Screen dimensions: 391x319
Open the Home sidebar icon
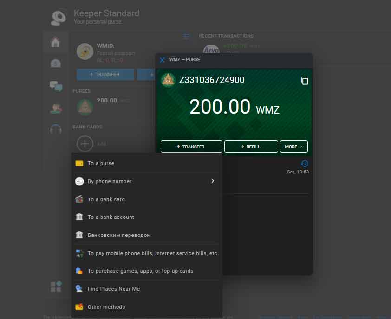pyautogui.click(x=55, y=42)
